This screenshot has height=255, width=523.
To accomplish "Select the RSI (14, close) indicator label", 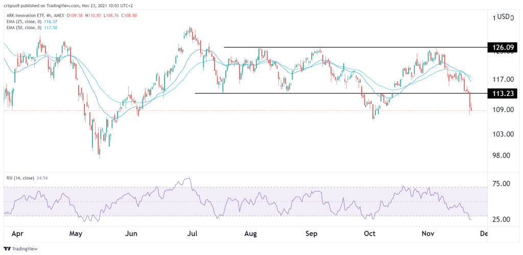I will tap(20, 178).
